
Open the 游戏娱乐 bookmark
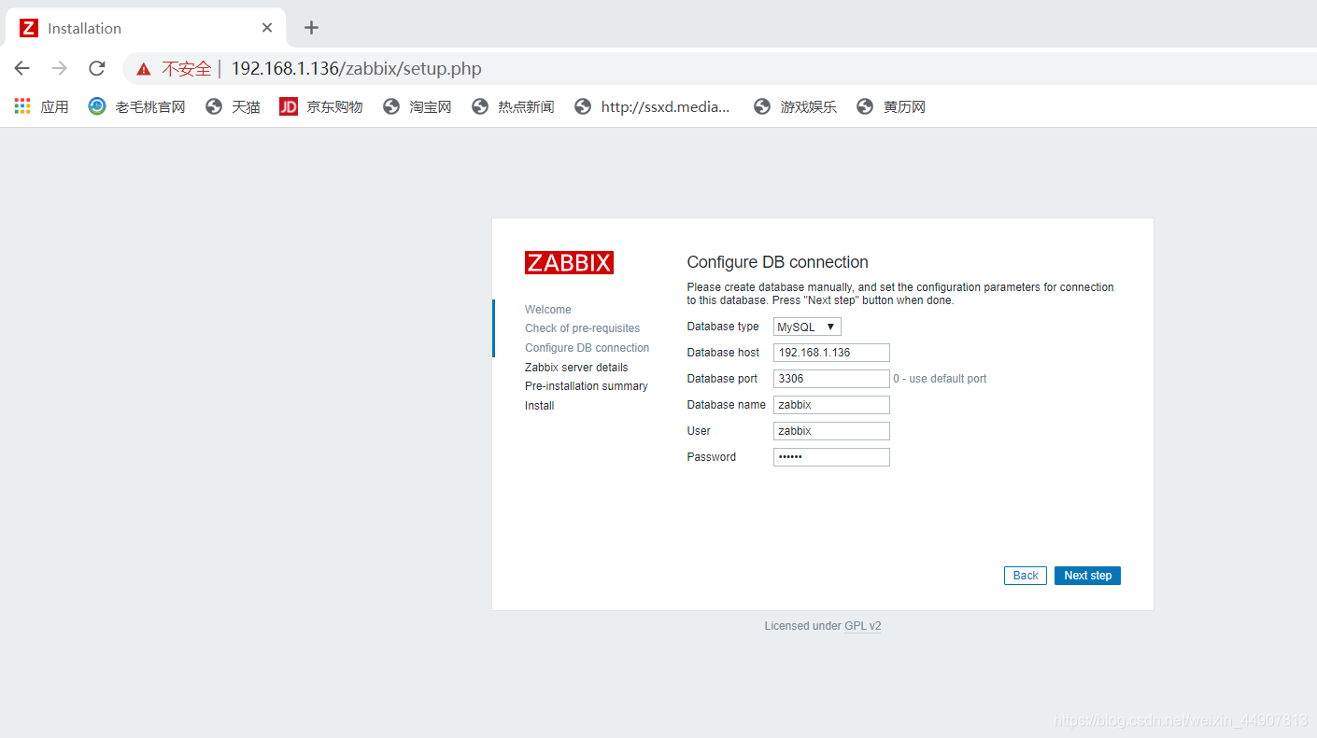796,107
